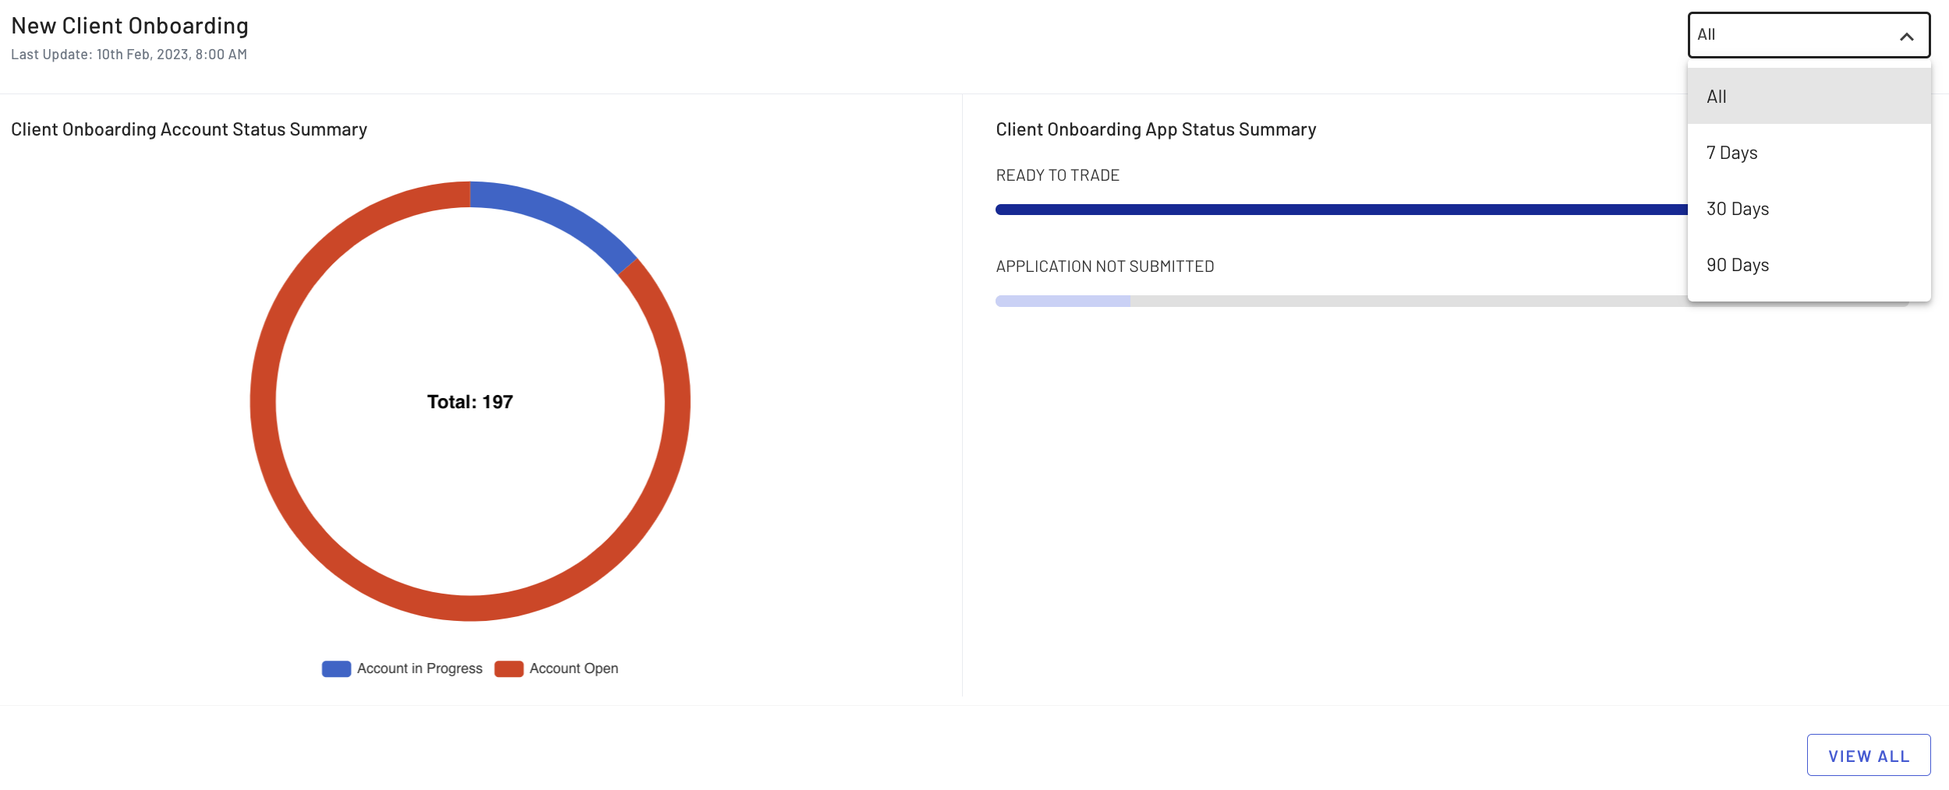Choose 7 Days from the dropdown

[x=1809, y=153]
